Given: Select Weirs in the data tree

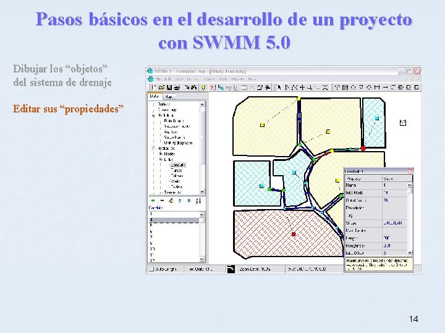Looking at the screenshot, I should [x=175, y=181].
